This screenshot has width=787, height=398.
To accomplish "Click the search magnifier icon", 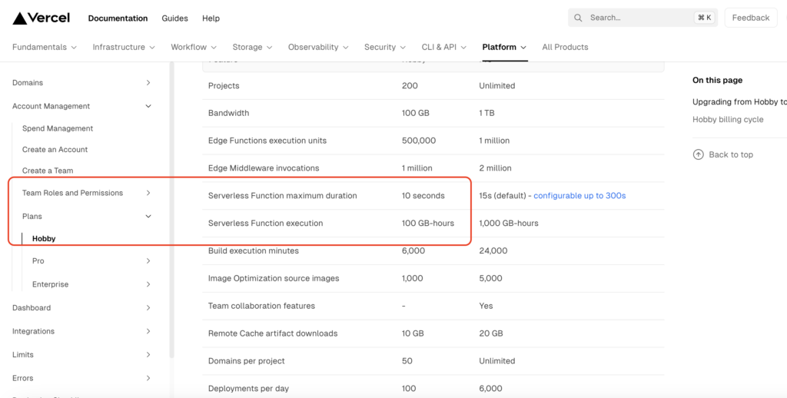I will click(x=579, y=18).
